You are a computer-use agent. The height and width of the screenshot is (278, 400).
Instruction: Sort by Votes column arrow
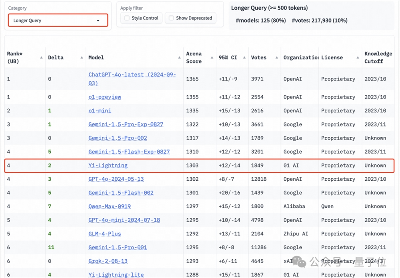pos(276,57)
